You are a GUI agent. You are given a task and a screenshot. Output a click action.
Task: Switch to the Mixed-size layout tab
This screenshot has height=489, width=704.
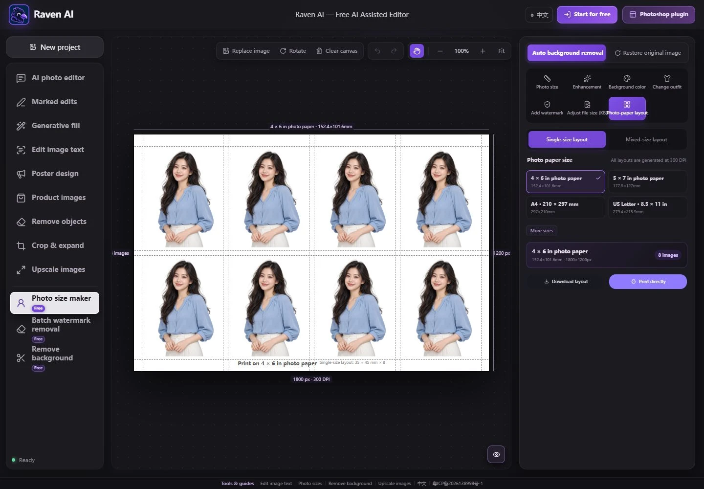pyautogui.click(x=646, y=139)
